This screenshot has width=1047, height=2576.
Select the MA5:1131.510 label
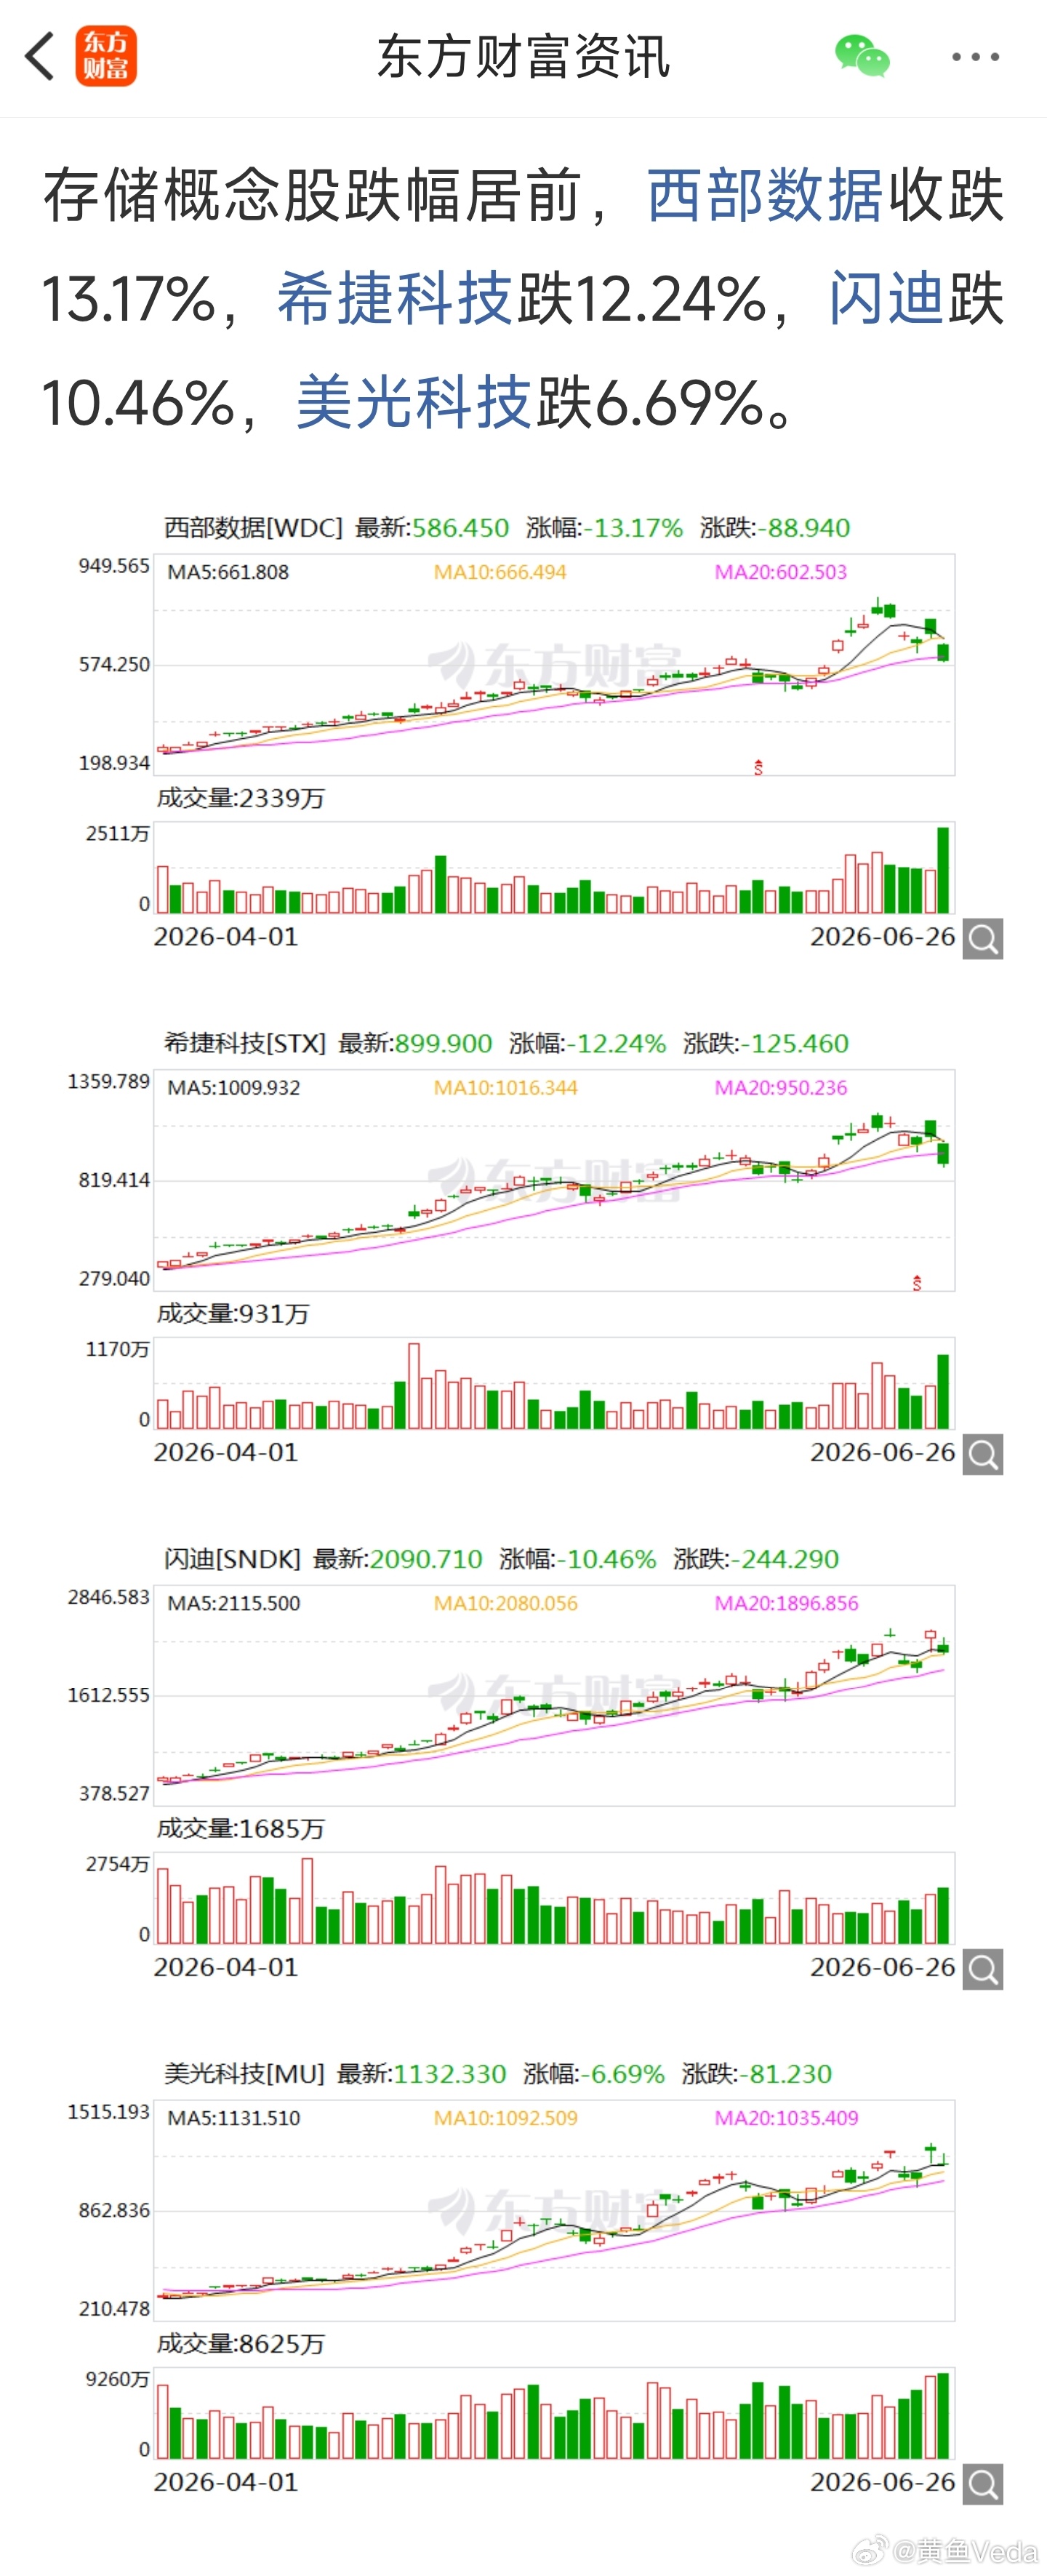pos(234,2118)
